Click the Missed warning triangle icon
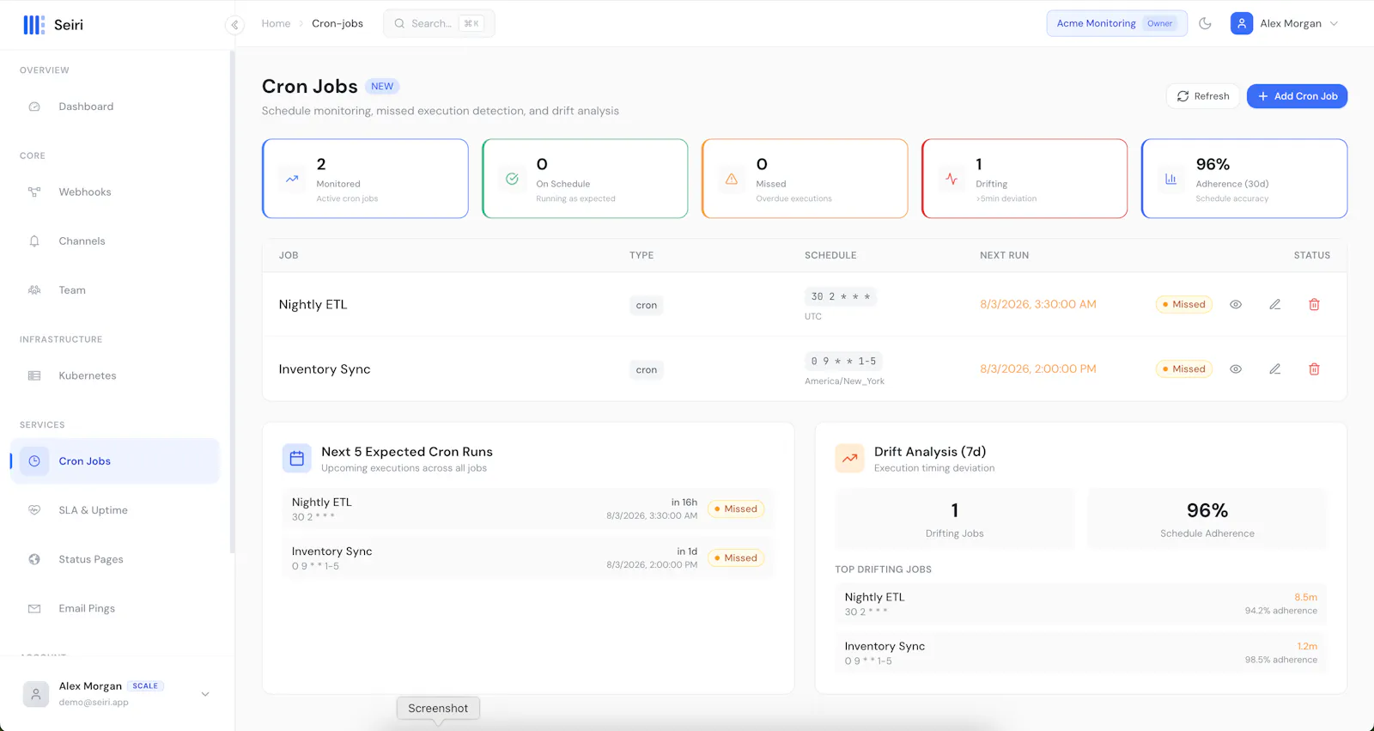1374x731 pixels. coord(732,179)
